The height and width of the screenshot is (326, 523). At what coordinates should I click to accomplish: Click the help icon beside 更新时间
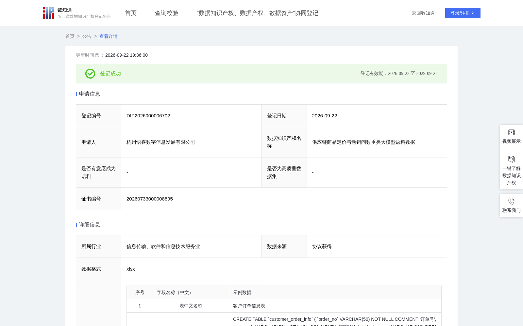tap(97, 55)
